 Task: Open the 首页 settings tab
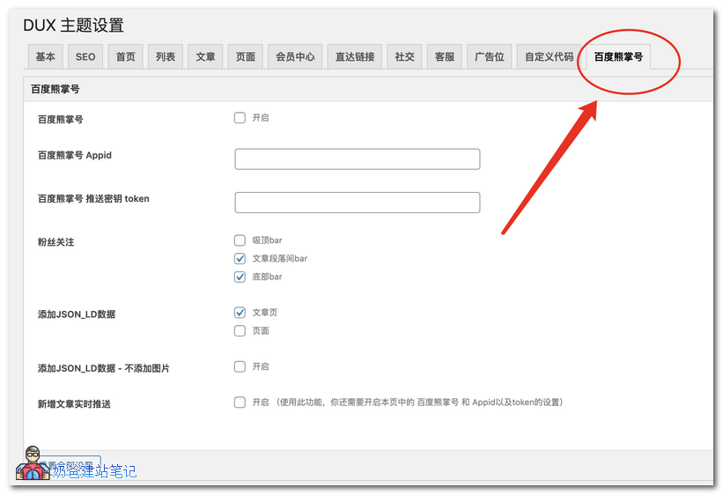(125, 56)
